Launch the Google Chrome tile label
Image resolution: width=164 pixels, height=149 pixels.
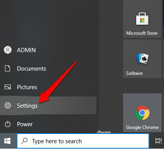point(142,127)
